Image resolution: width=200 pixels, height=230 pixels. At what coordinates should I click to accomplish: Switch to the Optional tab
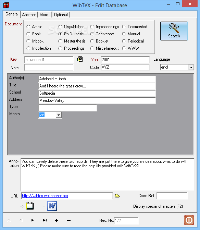[61, 15]
